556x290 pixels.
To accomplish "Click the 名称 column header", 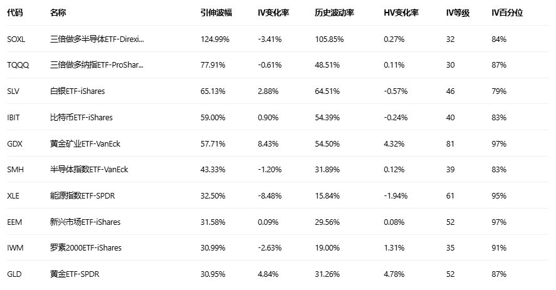I will (x=58, y=13).
